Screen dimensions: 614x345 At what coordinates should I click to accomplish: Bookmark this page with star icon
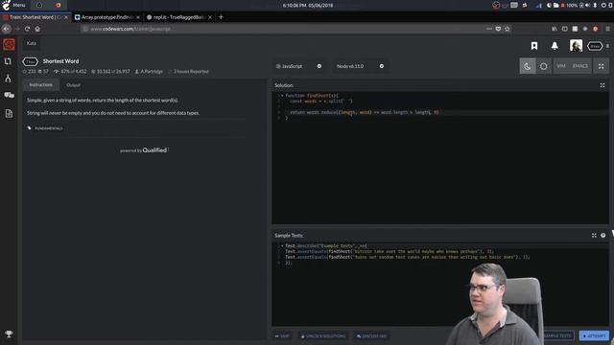click(x=508, y=29)
